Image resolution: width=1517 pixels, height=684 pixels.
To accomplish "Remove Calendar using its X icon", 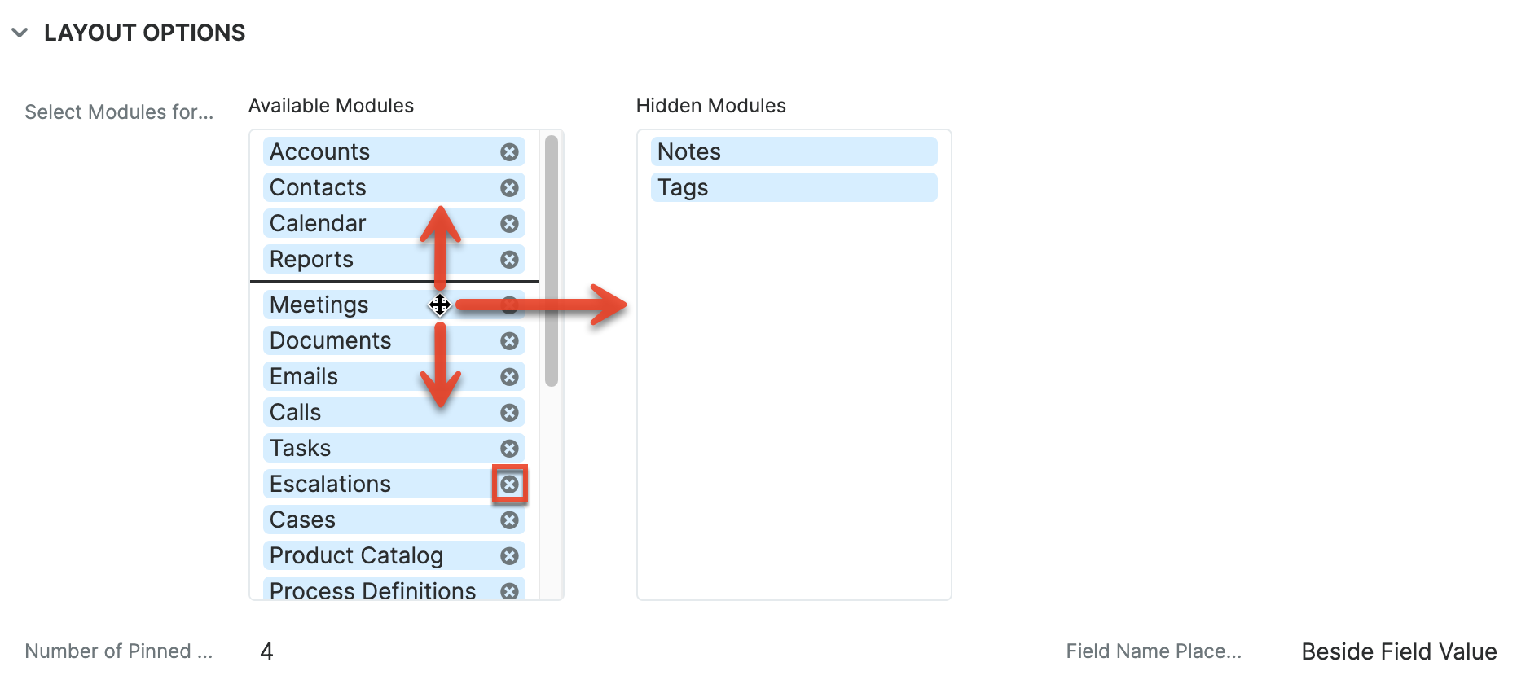I will pyautogui.click(x=509, y=224).
